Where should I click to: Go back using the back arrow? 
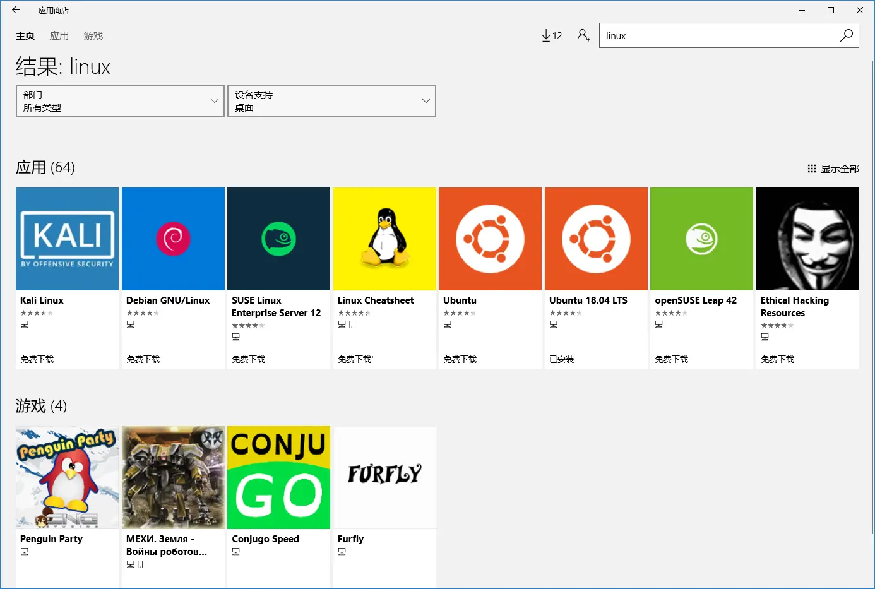coord(16,10)
